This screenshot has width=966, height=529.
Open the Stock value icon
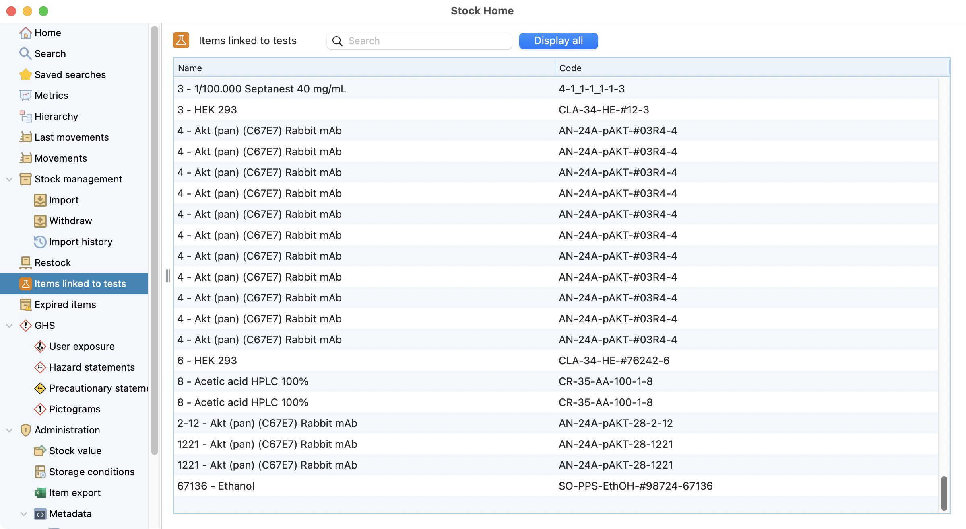pyautogui.click(x=40, y=451)
